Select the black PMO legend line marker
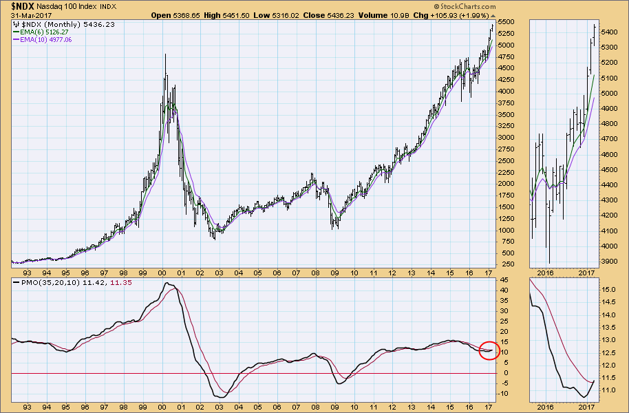The width and height of the screenshot is (629, 413). [x=16, y=283]
